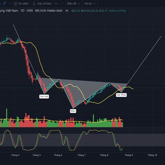Expand chart style dropdown arrow
The image size is (165, 165).
pyautogui.click(x=10, y=4)
